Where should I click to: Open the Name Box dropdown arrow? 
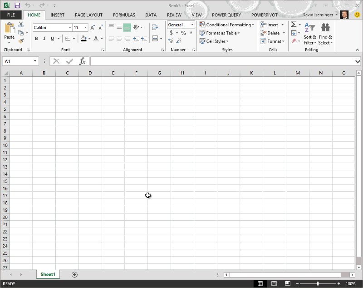point(35,61)
